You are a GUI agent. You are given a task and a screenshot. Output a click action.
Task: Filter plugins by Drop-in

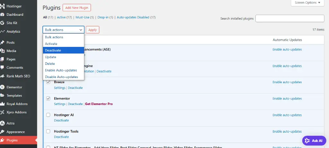click(x=103, y=17)
